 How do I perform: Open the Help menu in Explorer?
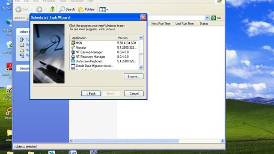pos(90,1)
